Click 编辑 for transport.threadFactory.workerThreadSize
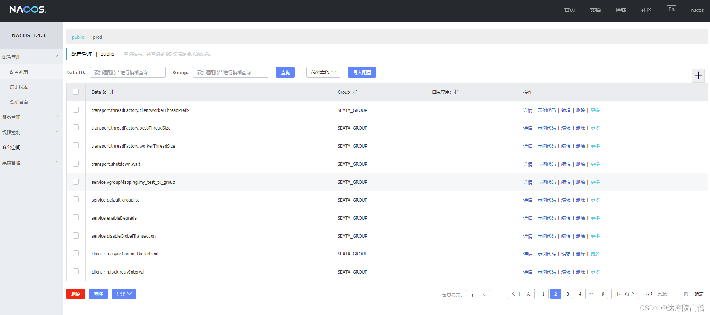710x315 pixels. pyautogui.click(x=566, y=146)
